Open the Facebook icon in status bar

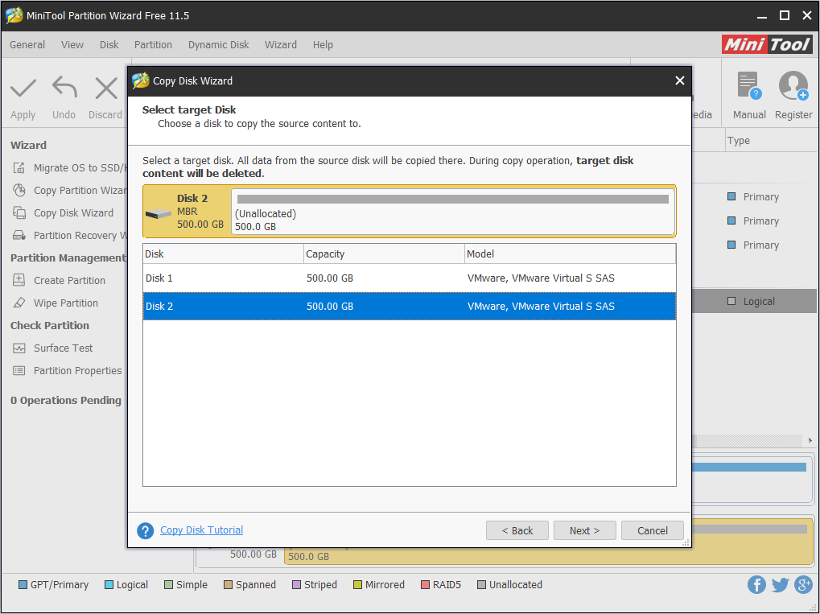coord(756,585)
